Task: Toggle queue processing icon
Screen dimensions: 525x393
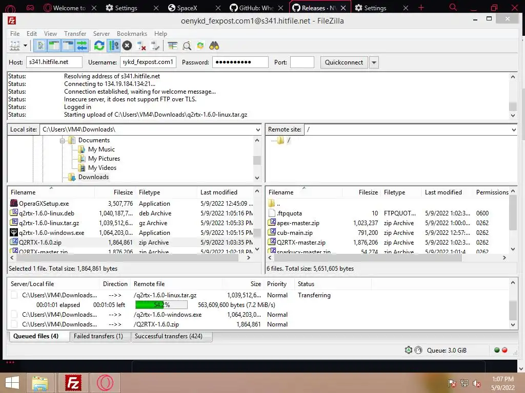Action: pos(113,46)
